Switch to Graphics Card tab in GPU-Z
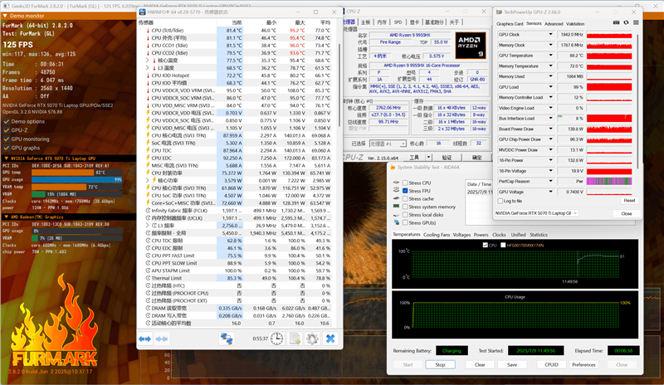The width and height of the screenshot is (664, 385). (510, 24)
